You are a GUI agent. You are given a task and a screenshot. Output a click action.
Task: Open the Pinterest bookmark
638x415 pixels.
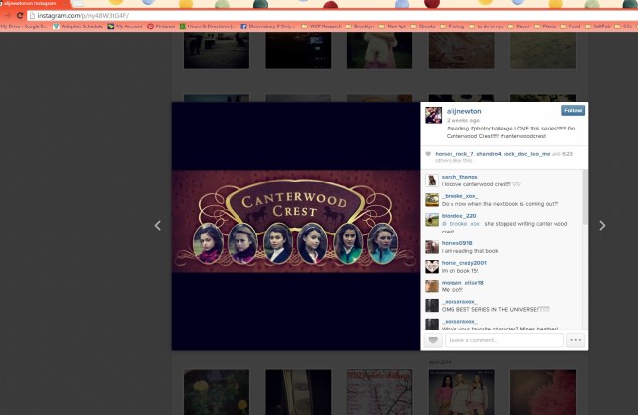click(x=165, y=26)
